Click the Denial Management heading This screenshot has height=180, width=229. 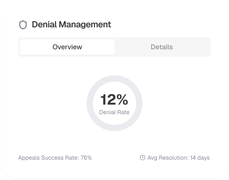pos(71,25)
